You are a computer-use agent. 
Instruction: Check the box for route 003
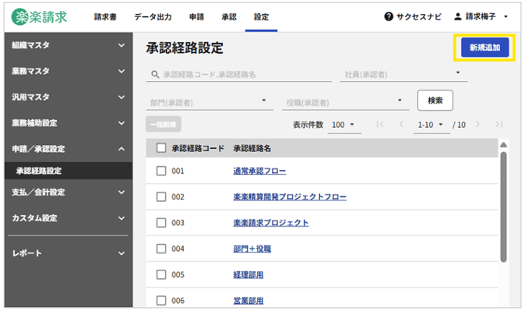pos(161,223)
